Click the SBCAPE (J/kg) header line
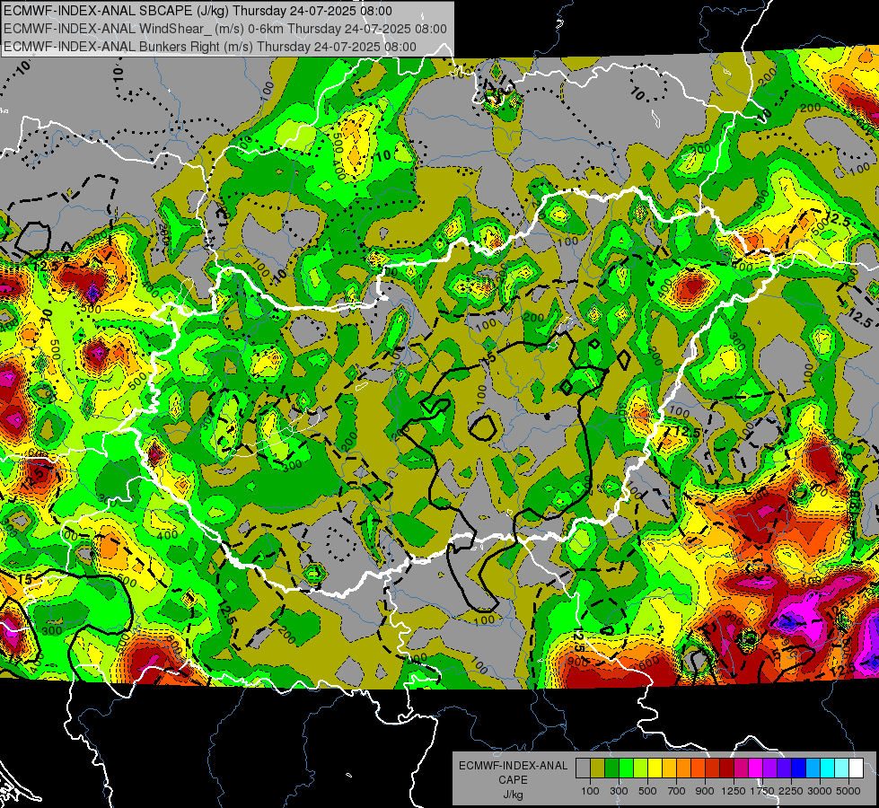879x808 pixels. [198, 11]
